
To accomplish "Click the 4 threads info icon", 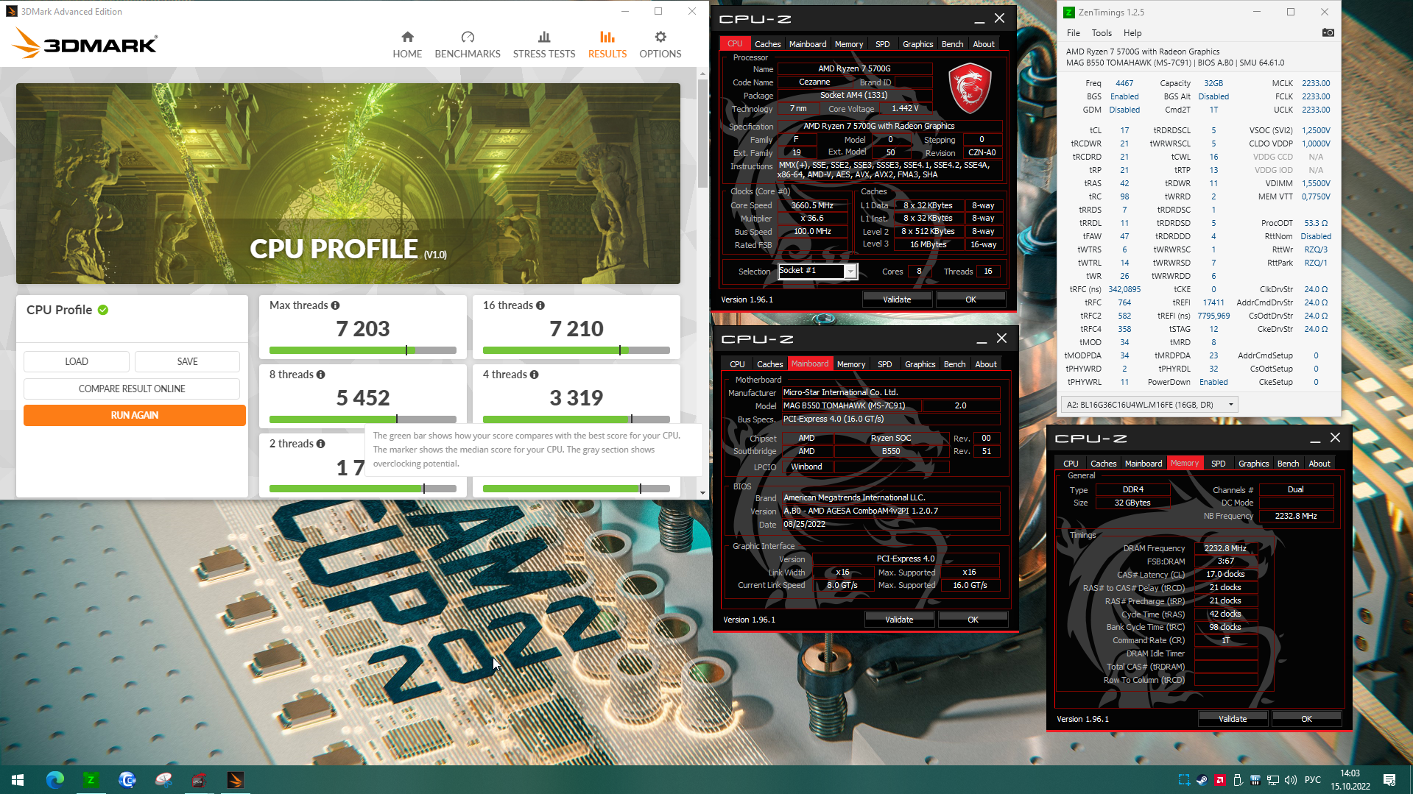I will point(535,375).
